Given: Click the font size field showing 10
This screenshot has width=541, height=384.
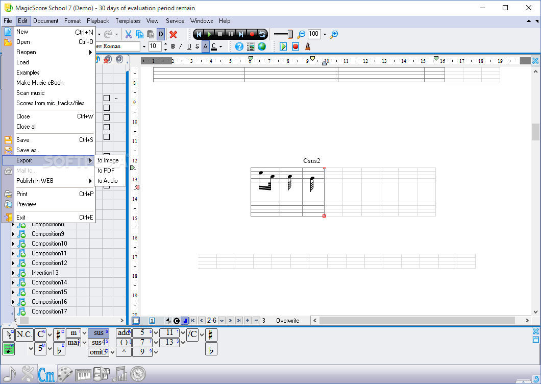Looking at the screenshot, I should 155,46.
